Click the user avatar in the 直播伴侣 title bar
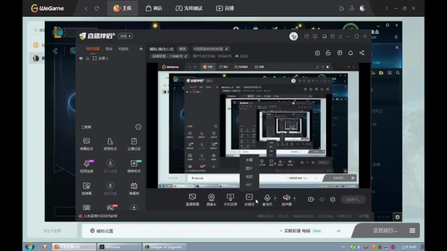This screenshot has height=251, width=447. click(x=293, y=36)
